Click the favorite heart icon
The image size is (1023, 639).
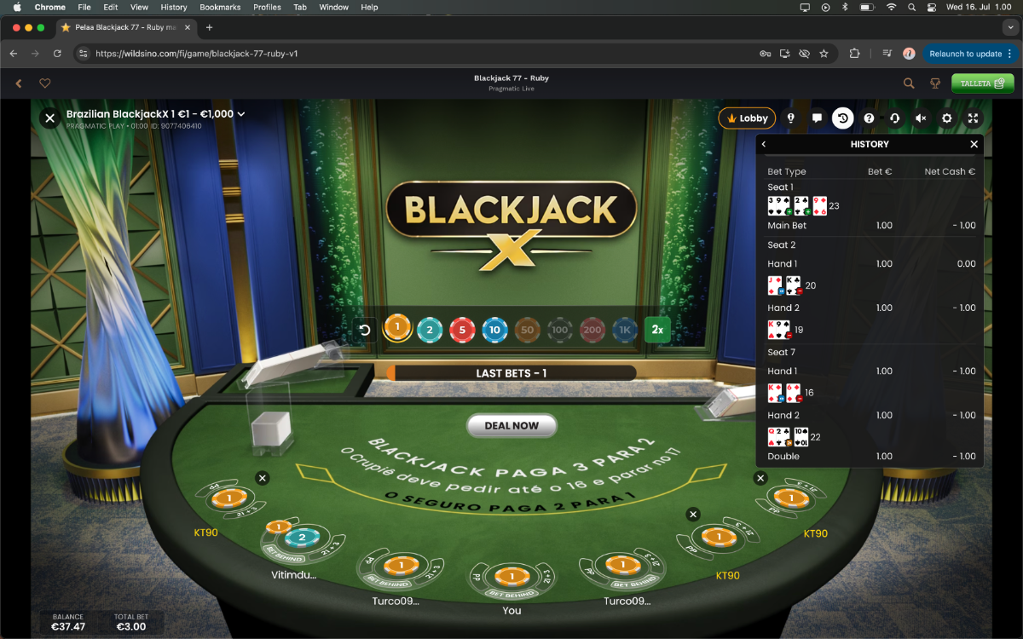click(45, 83)
